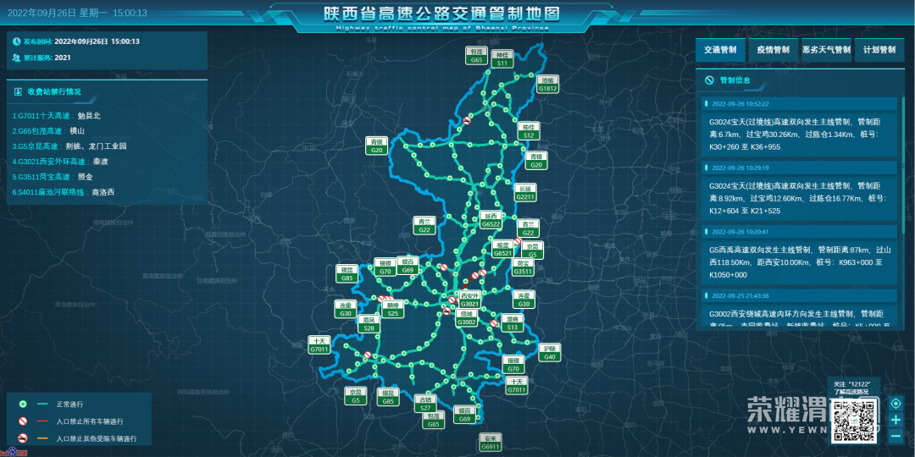Select the 青银 G20 marker on west border
The image size is (915, 457).
(377, 146)
